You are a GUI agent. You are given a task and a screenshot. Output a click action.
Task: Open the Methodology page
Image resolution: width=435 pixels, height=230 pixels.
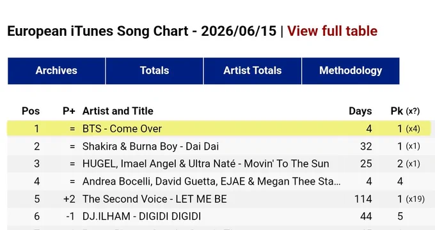[351, 71]
